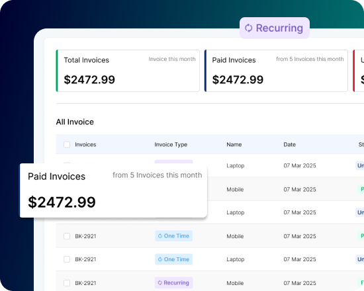Click the Recurring badge in the bottom Mobile row
Image resolution: width=364 pixels, height=291 pixels.
(x=173, y=282)
